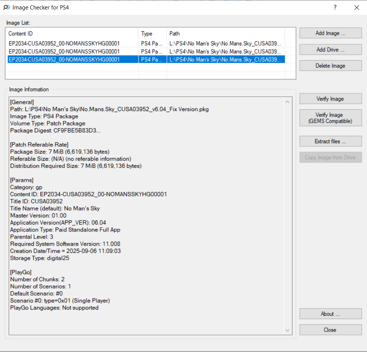Open the title bar help question mark
Viewport: 367px width, 352px height.
(x=335, y=8)
